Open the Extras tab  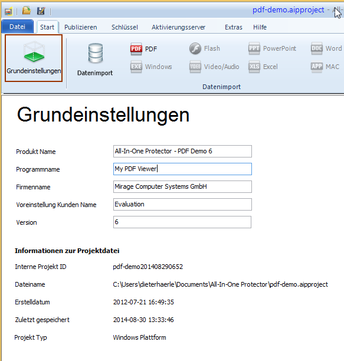click(234, 27)
